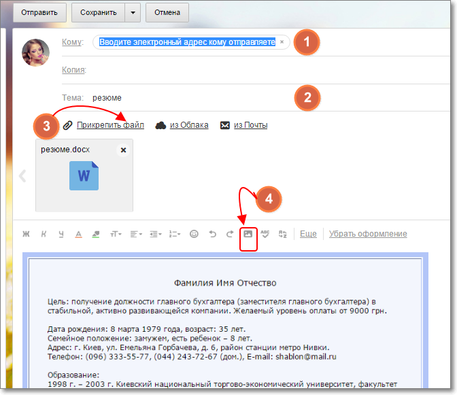Click the Отправить send button
This screenshot has width=457, height=395.
coord(39,12)
